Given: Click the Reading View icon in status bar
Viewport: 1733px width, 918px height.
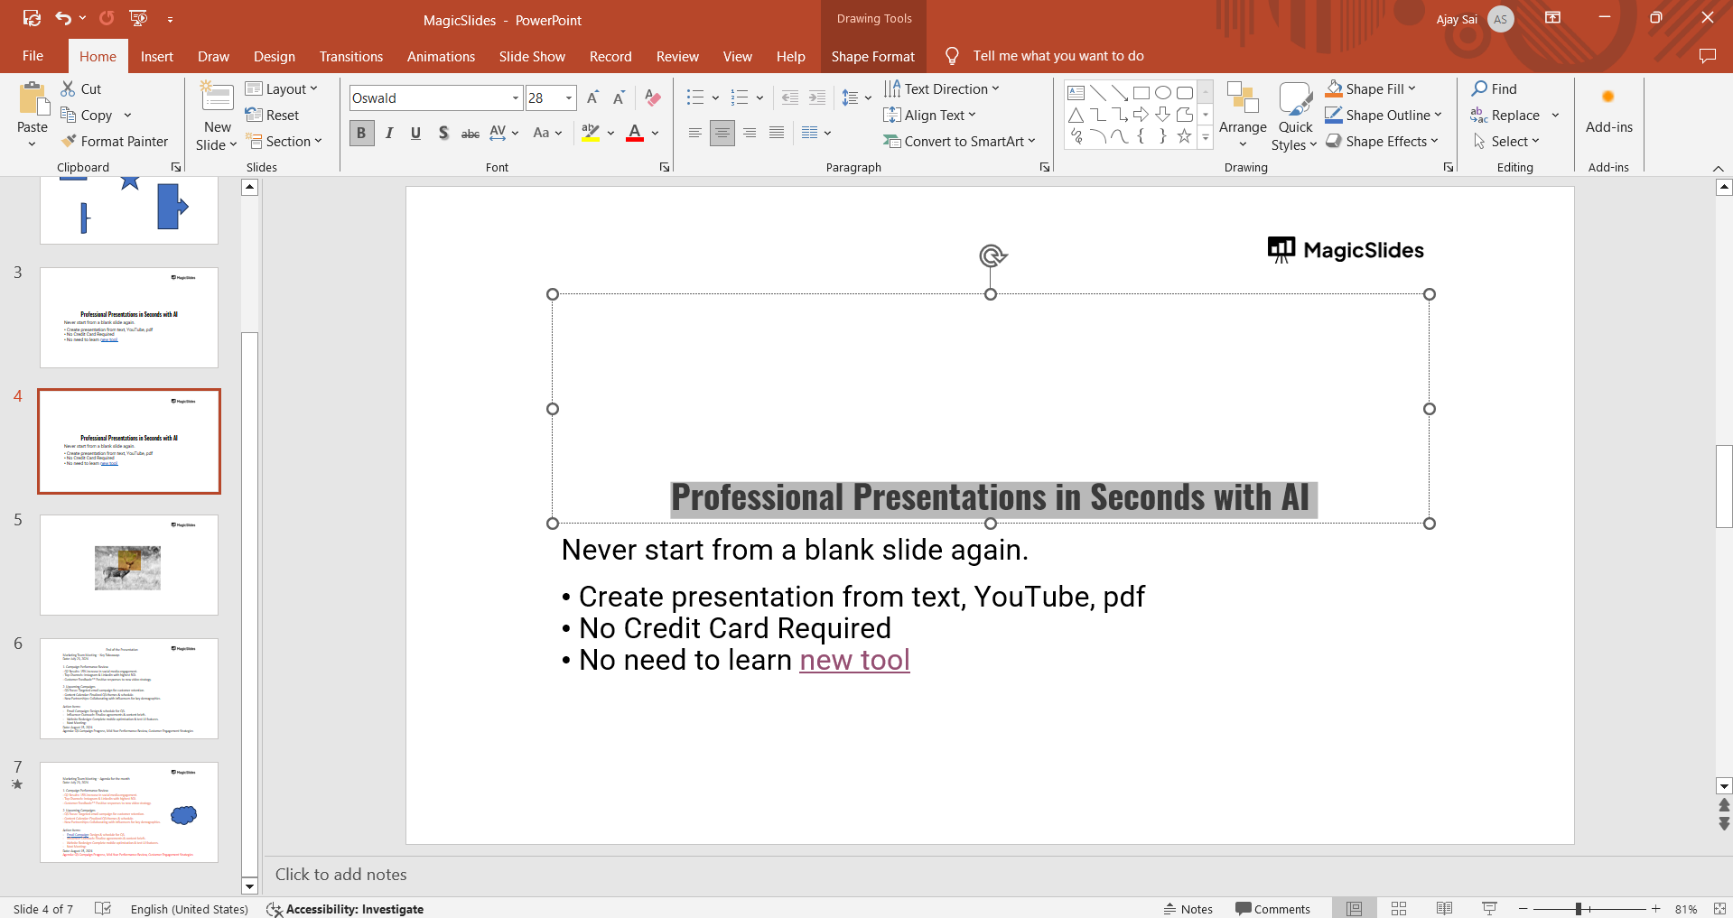Looking at the screenshot, I should point(1444,908).
